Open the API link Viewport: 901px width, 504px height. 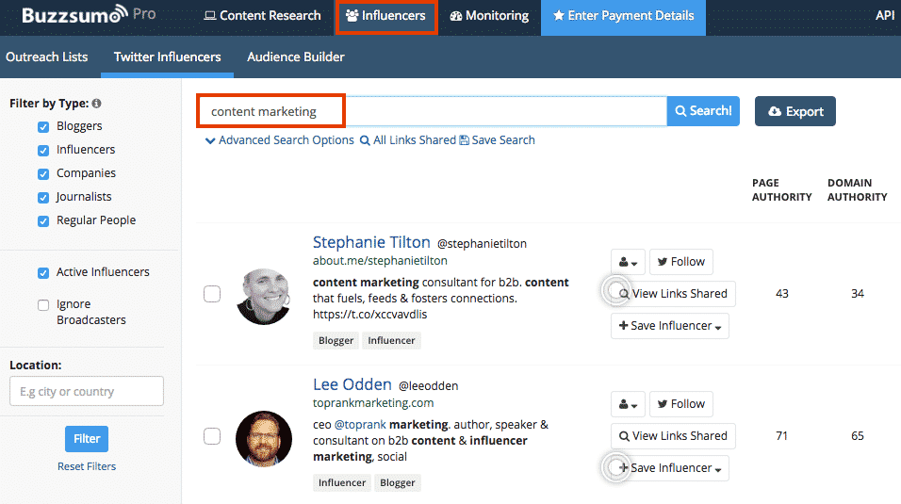(x=885, y=15)
